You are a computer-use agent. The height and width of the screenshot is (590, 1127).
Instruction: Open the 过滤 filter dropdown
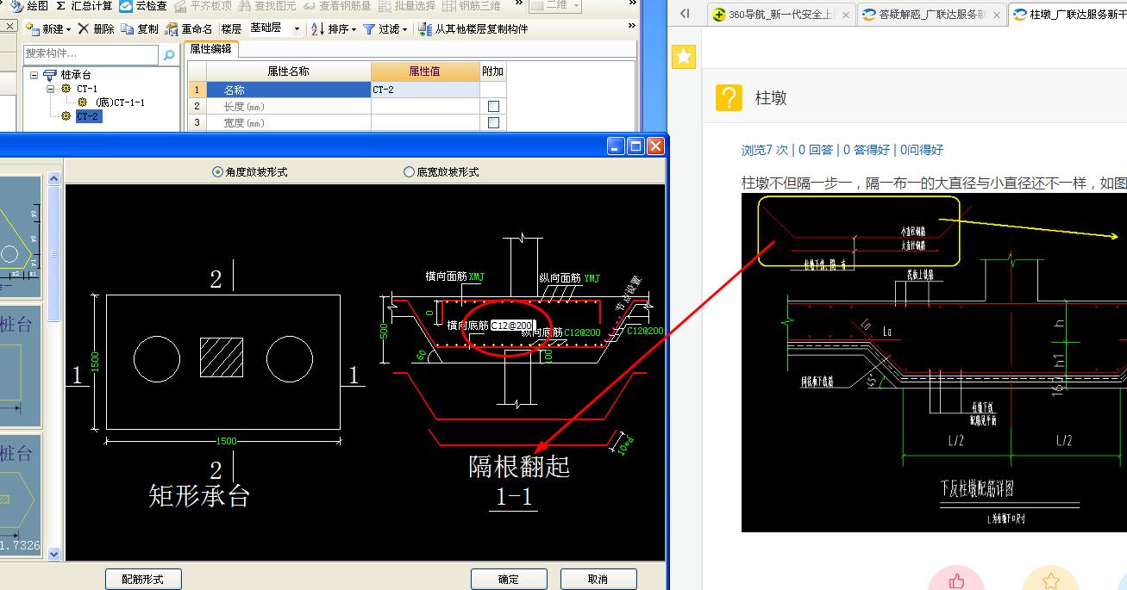(385, 28)
